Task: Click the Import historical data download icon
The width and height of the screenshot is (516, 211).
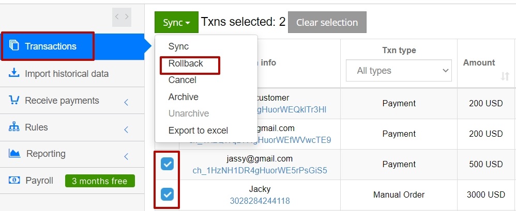Action: point(14,73)
